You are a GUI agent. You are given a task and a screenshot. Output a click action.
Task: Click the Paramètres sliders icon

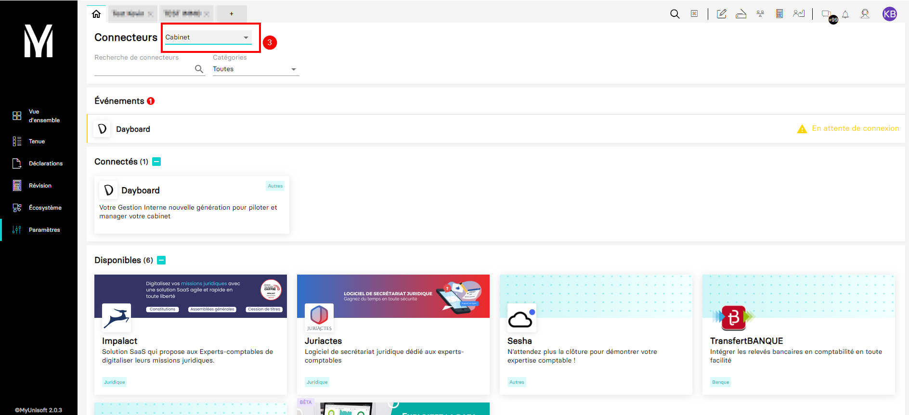coord(17,230)
